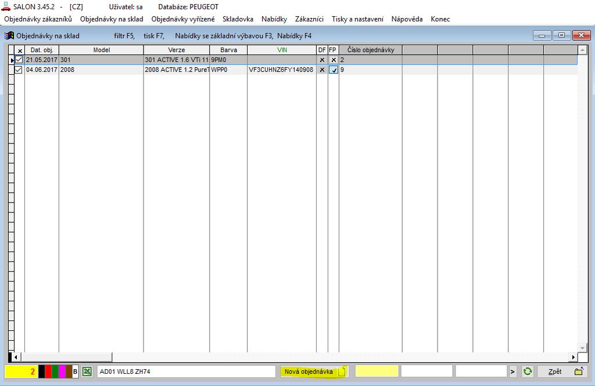
Task: Select the magenta color swatch
Action: (62, 371)
